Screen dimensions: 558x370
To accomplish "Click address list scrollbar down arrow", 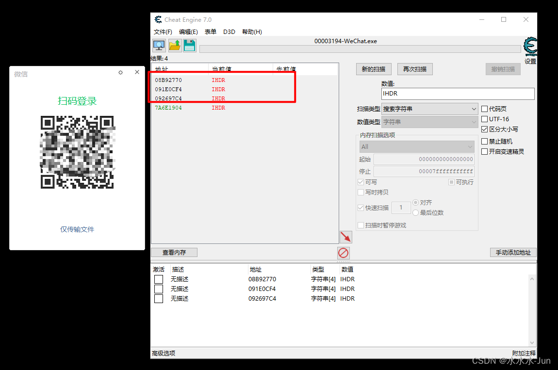I will click(532, 343).
